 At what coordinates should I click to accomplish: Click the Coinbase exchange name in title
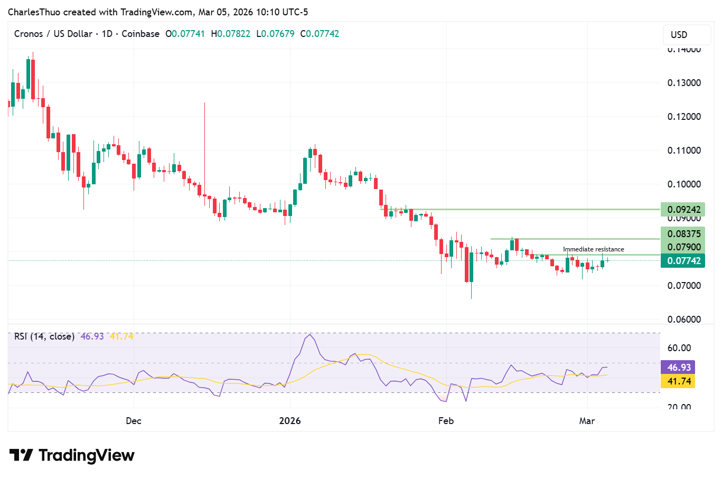coord(140,34)
